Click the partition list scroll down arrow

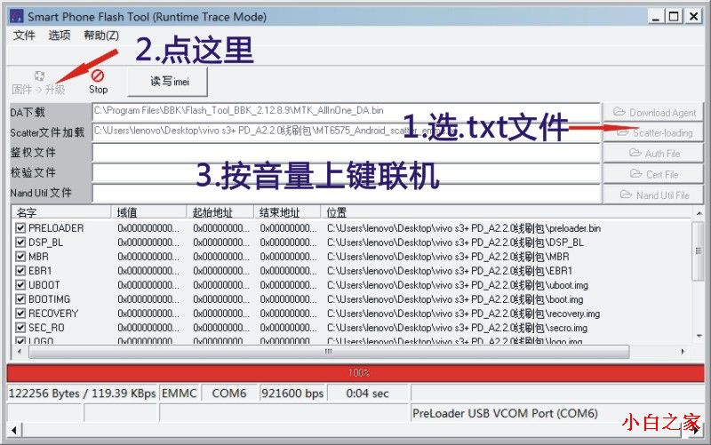click(x=699, y=337)
